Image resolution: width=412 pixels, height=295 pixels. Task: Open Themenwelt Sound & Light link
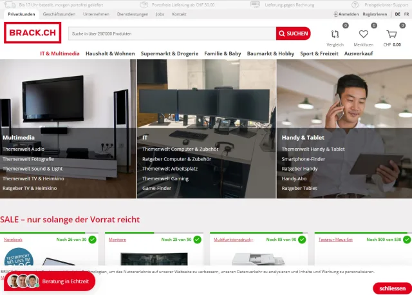(33, 169)
